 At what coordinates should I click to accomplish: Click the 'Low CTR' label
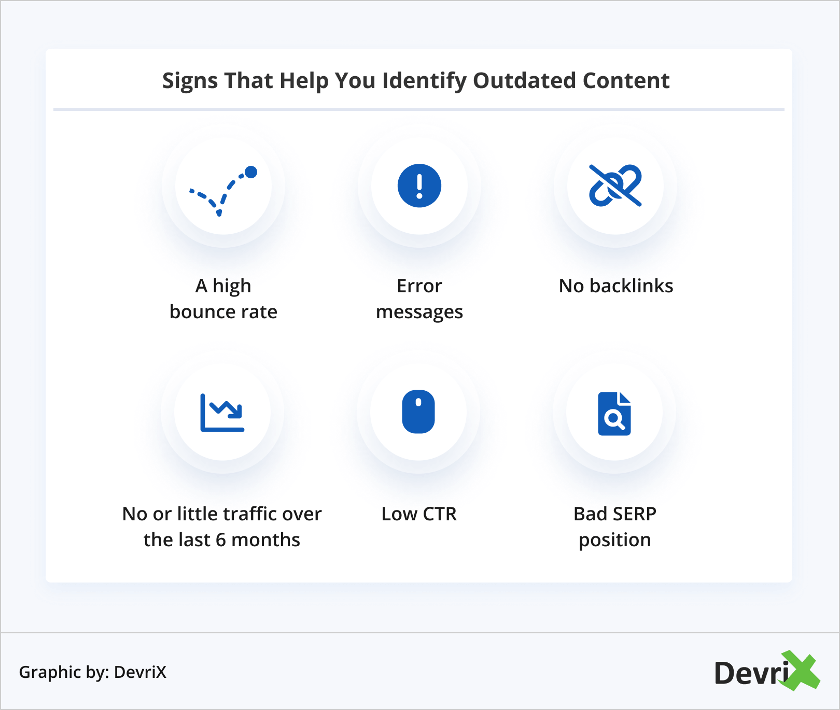(x=419, y=514)
